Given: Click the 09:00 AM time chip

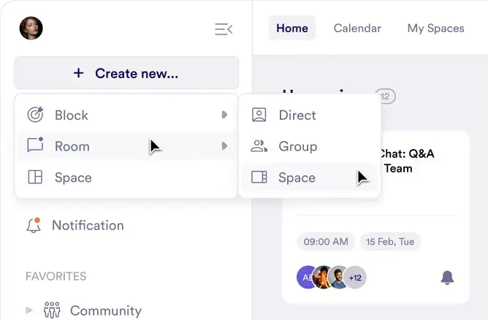Looking at the screenshot, I should coord(325,242).
